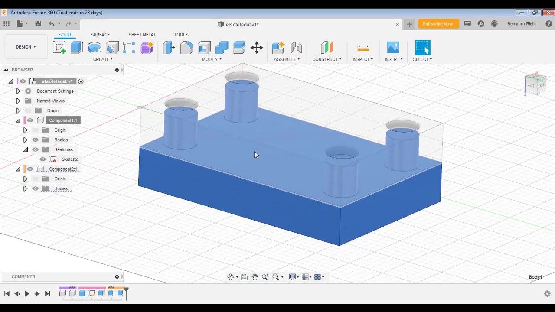Toggle visibility of Component1:1

tap(30, 120)
